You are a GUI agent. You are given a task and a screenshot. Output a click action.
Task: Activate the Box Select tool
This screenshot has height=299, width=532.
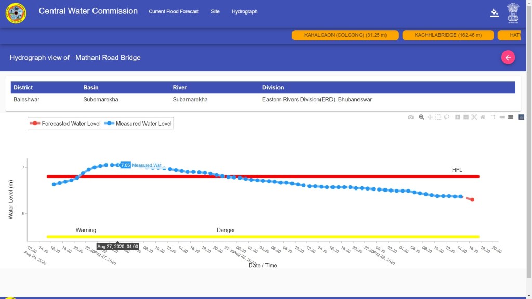[438, 117]
